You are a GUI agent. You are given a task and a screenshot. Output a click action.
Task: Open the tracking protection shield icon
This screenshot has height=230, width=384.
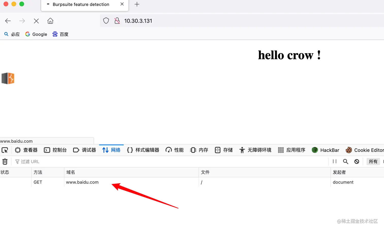pyautogui.click(x=106, y=21)
